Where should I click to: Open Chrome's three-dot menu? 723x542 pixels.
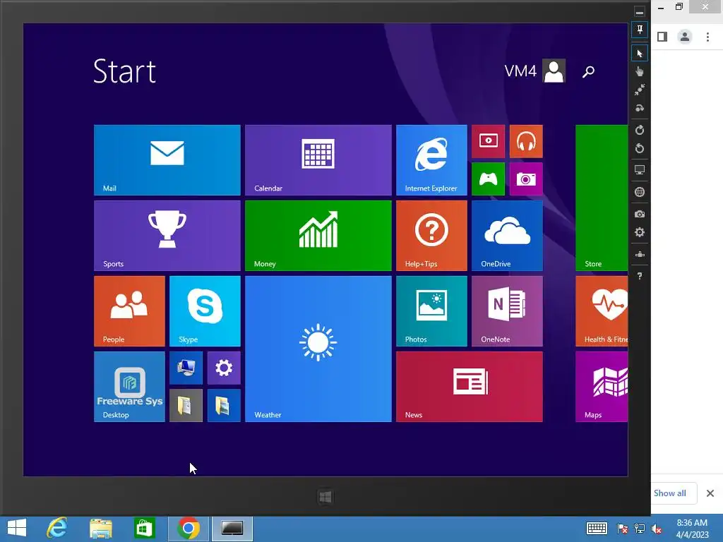(707, 37)
